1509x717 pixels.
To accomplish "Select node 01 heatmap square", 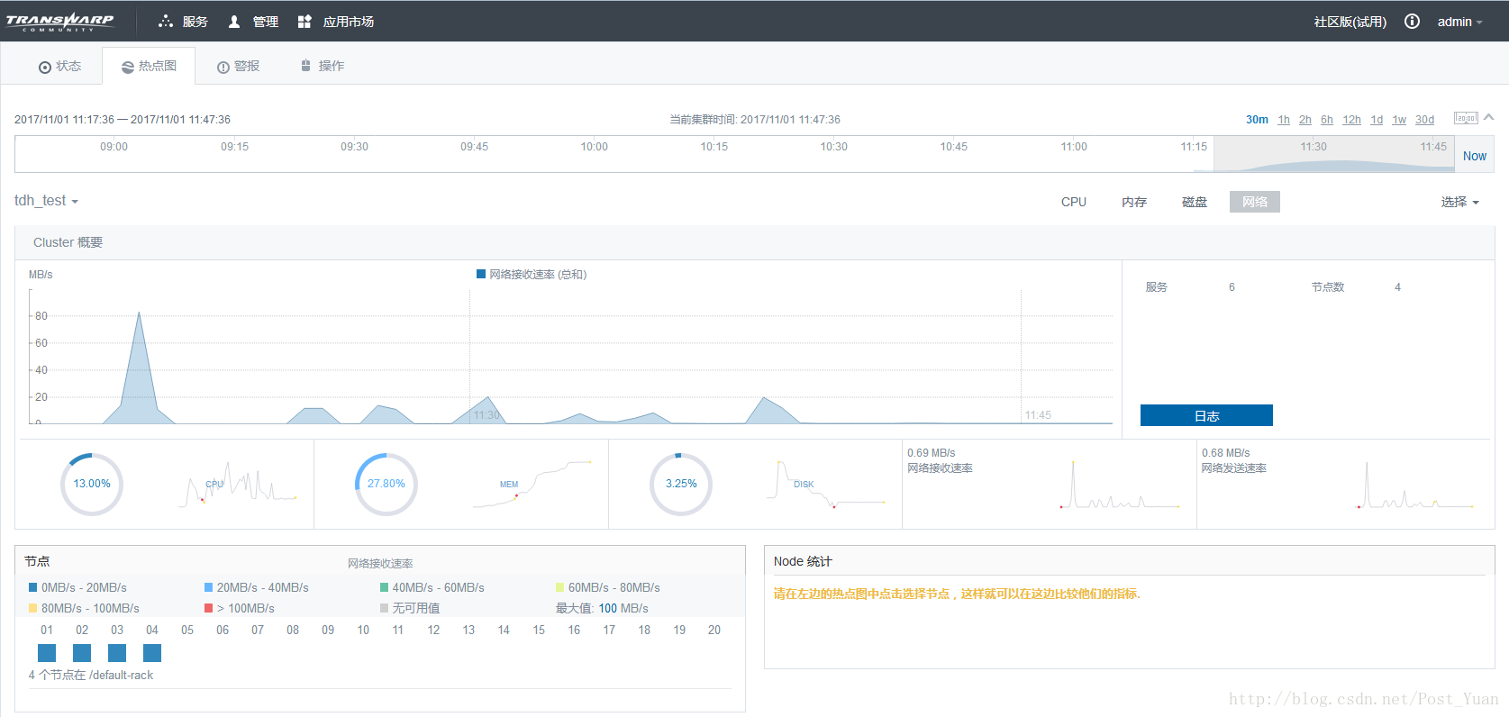I will [47, 653].
